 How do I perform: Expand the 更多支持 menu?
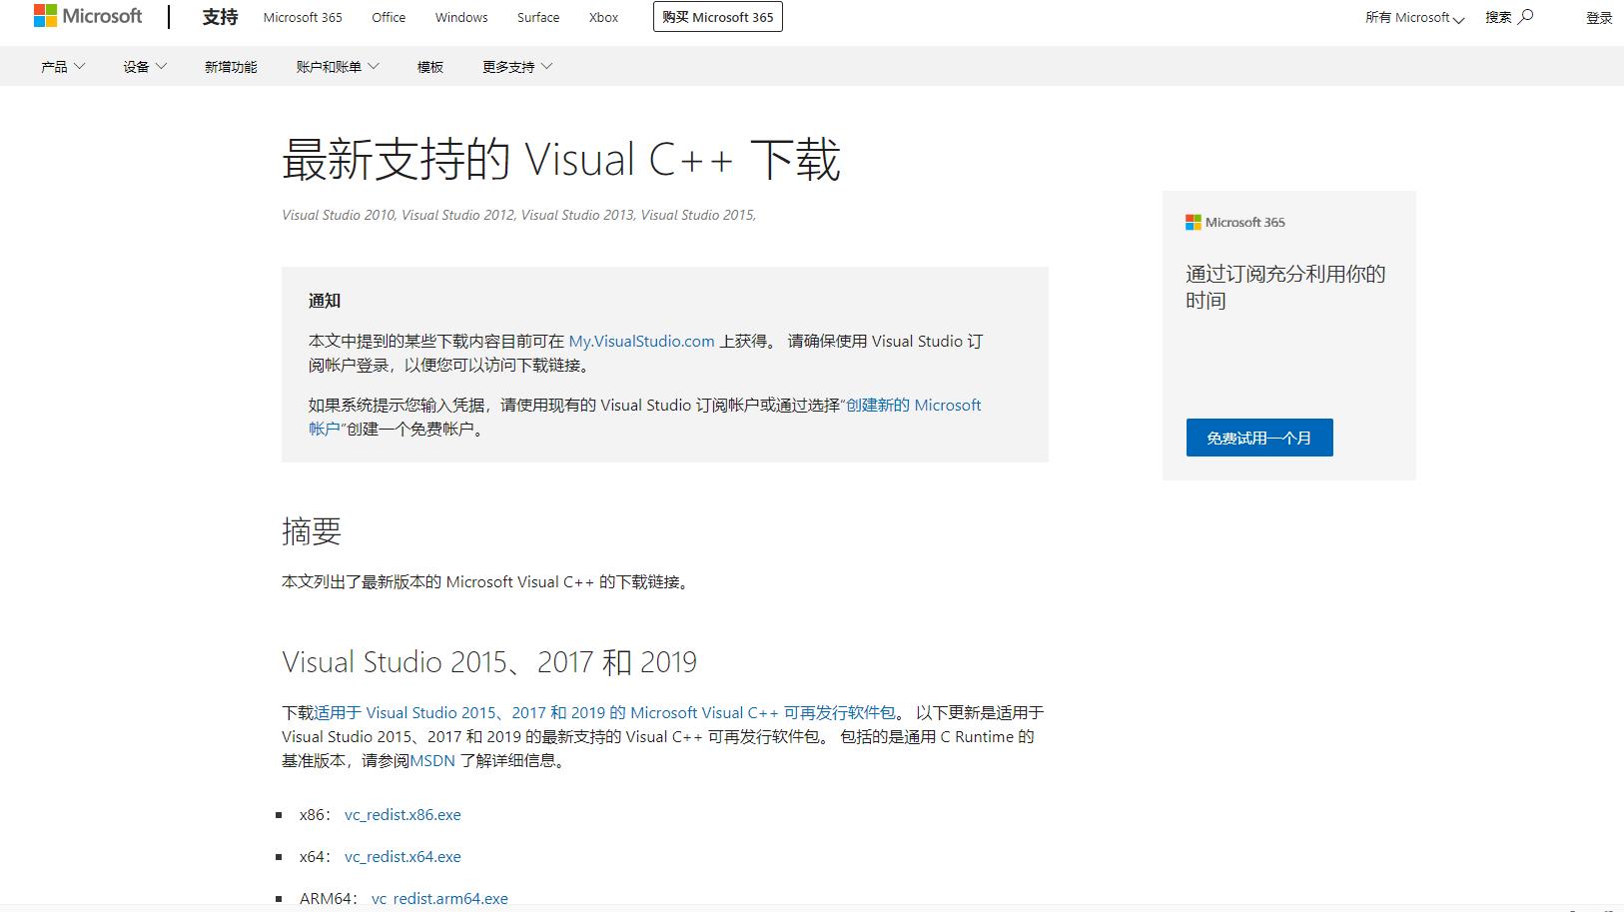point(517,67)
